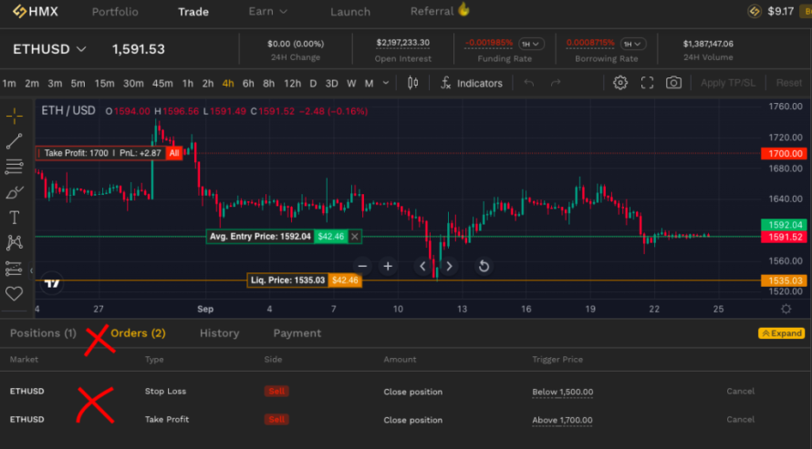Open candlestick chart style selector
The height and width of the screenshot is (449, 812).
click(x=412, y=83)
